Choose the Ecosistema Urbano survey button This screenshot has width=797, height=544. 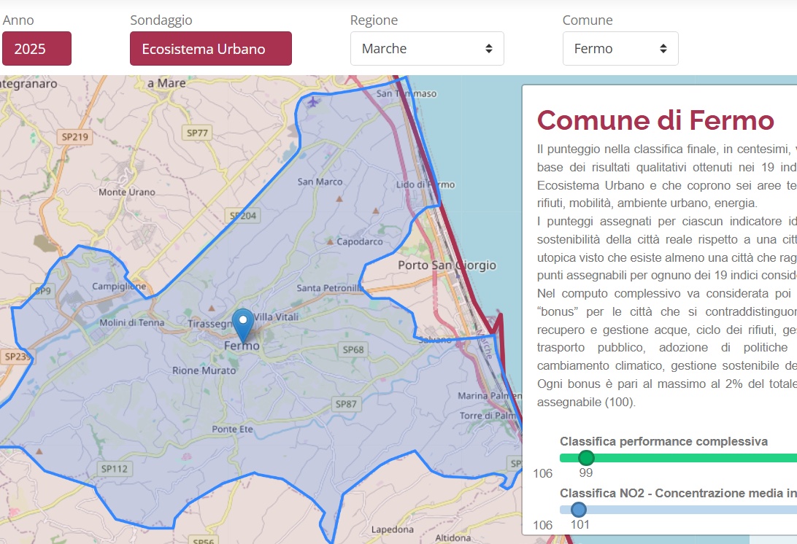tap(210, 49)
